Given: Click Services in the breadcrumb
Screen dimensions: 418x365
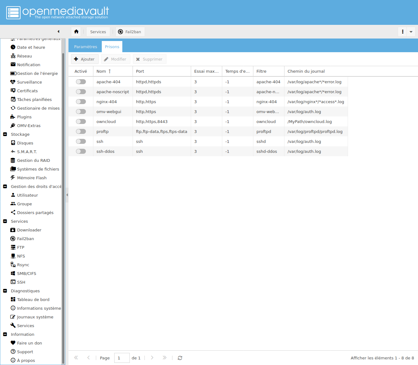Looking at the screenshot, I should 98,32.
